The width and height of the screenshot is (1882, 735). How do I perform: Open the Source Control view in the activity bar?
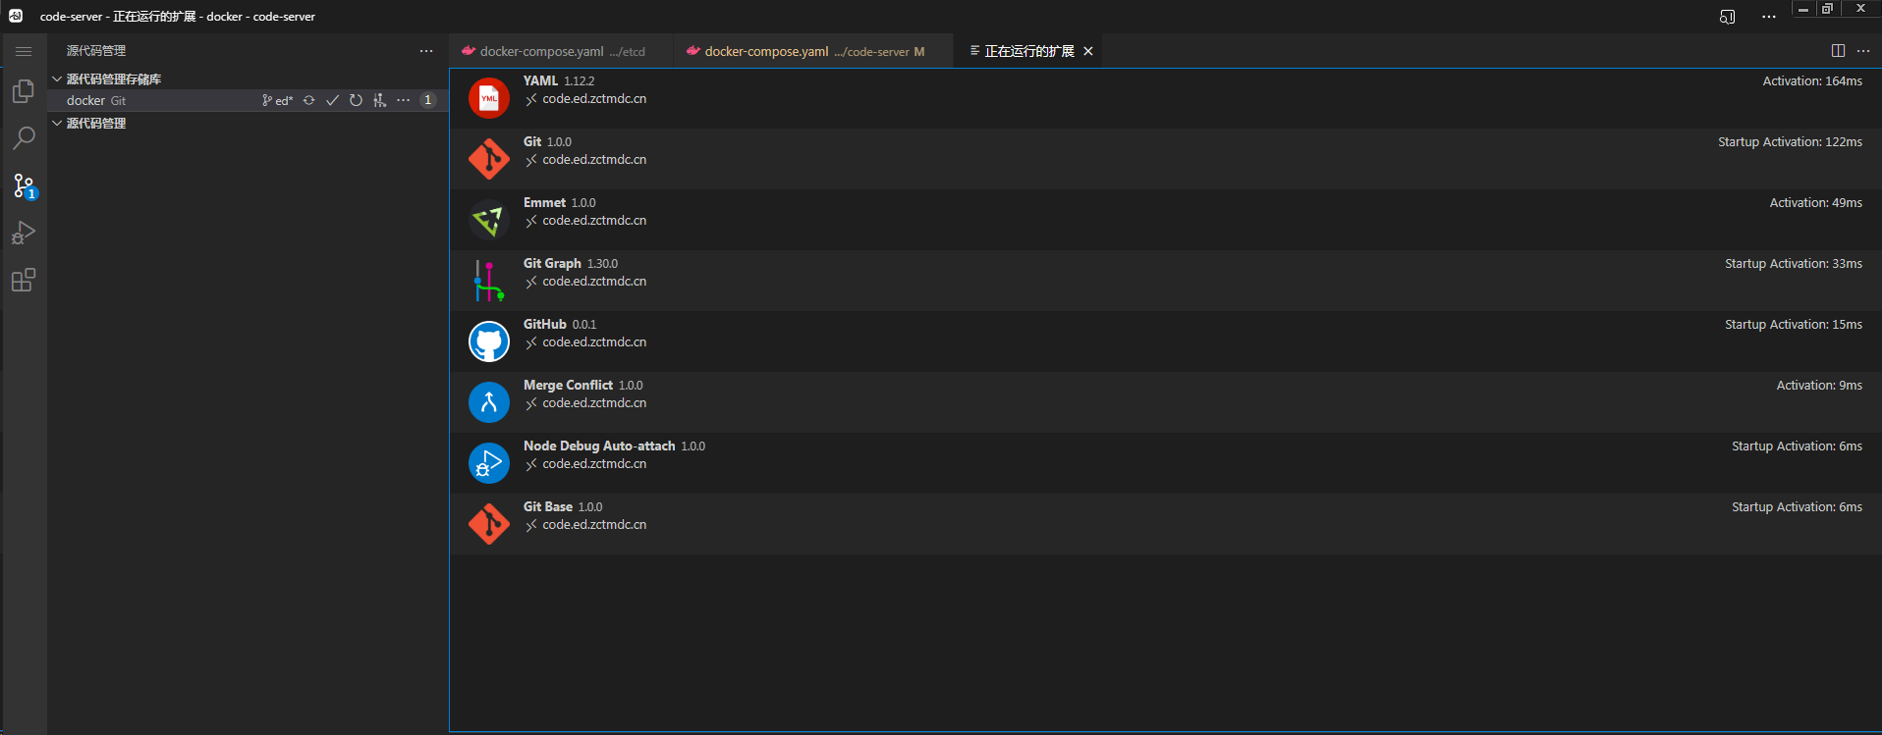click(x=24, y=185)
